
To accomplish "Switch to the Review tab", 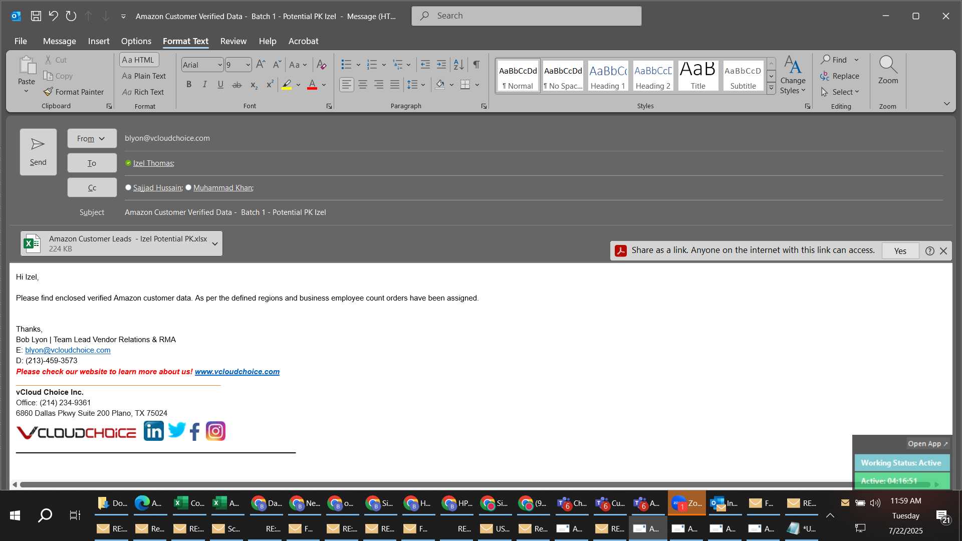I will (x=233, y=41).
